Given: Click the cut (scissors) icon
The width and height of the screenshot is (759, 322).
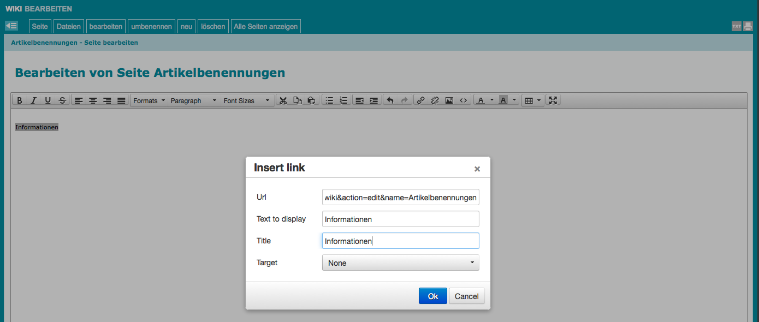Looking at the screenshot, I should (x=283, y=100).
